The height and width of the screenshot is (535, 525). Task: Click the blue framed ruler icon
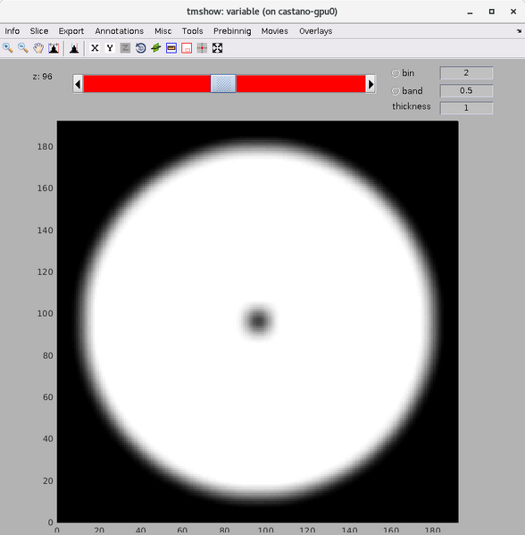coord(171,48)
